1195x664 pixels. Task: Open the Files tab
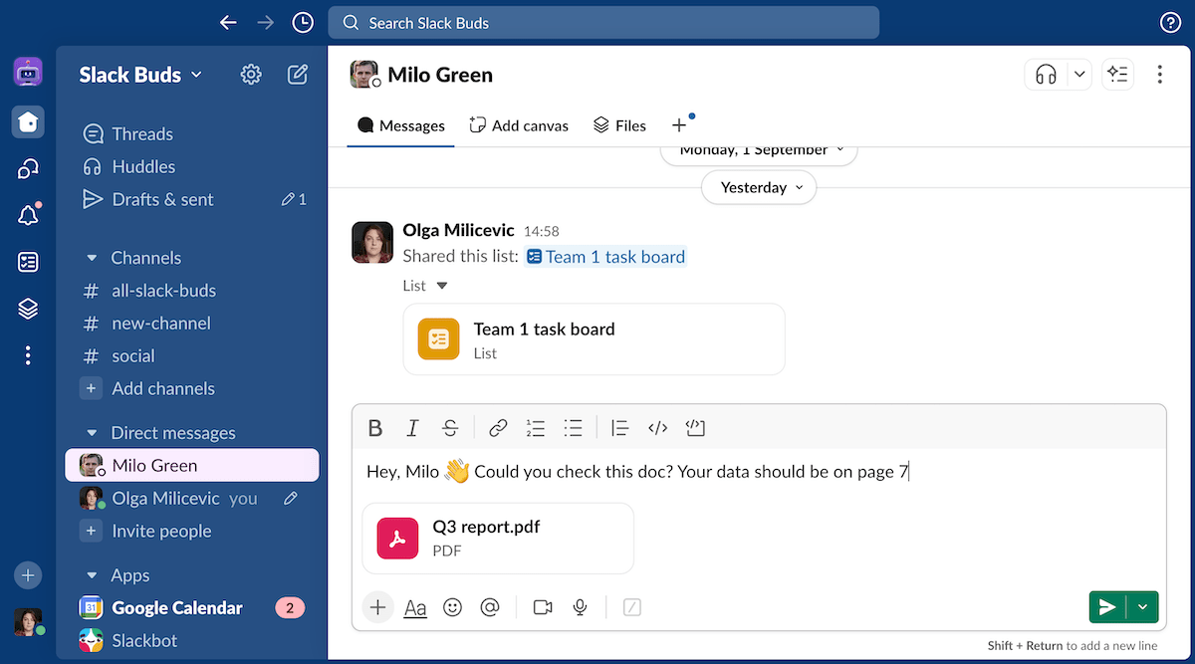[619, 125]
